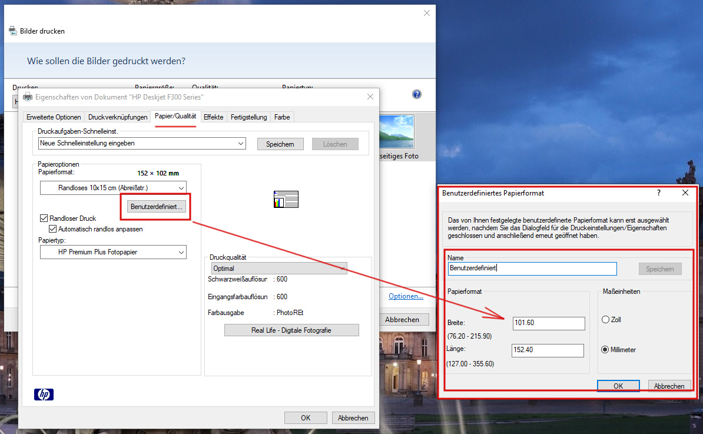
Task: Click the question mark in Benutzerdefiniertes Papierformat
Action: pos(659,193)
